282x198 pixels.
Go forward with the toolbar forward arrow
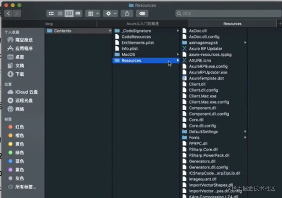click(x=17, y=13)
